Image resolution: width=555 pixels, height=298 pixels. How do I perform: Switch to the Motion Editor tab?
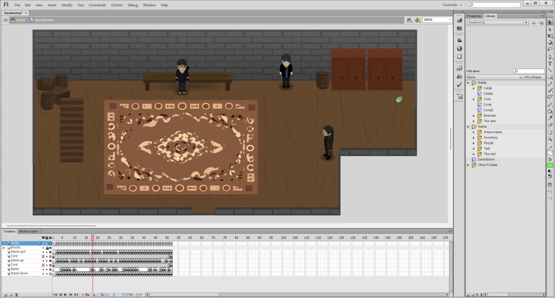coord(30,231)
